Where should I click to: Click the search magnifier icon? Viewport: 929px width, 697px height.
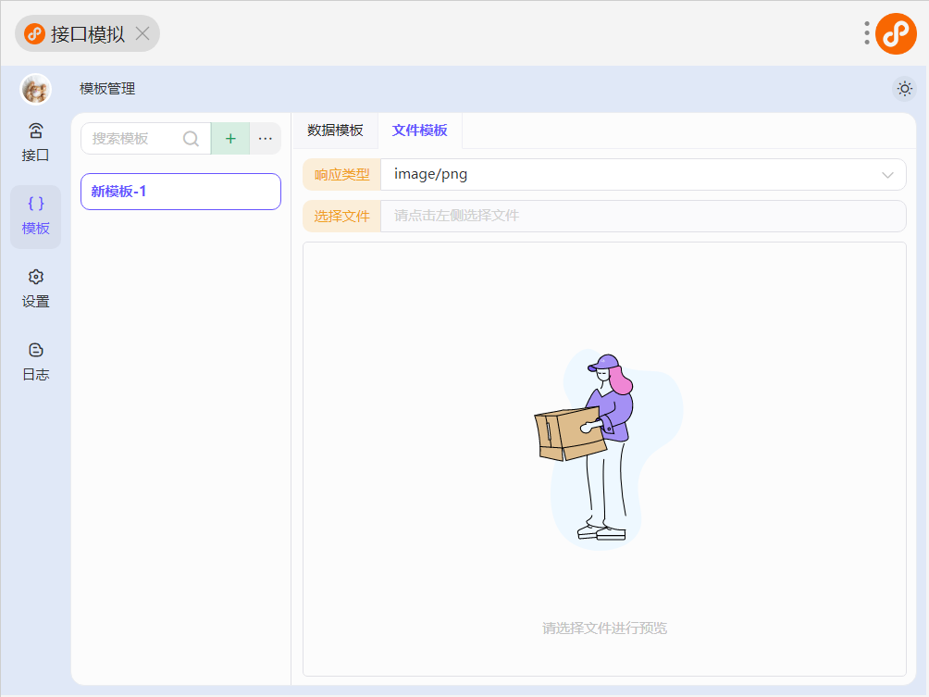pos(191,139)
